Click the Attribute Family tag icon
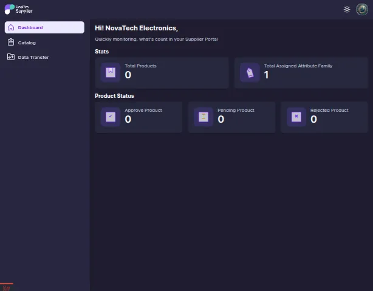Screen dimensions: 373x291 [x=250, y=72]
